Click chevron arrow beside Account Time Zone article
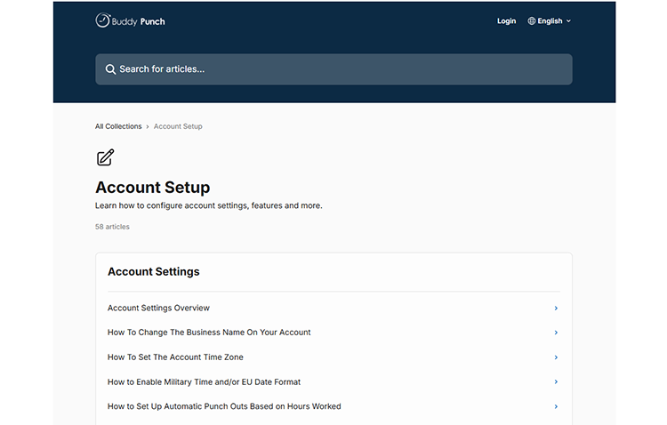 [x=556, y=357]
